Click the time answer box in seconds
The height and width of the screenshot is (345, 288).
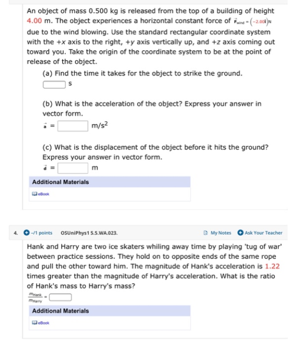tap(54, 85)
